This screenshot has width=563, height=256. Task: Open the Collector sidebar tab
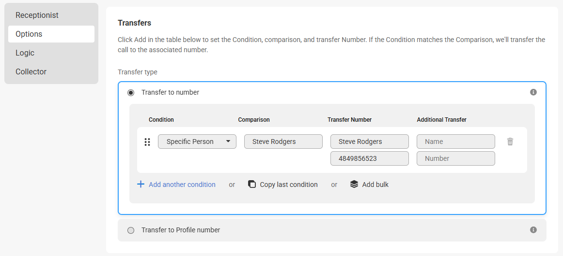51,71
